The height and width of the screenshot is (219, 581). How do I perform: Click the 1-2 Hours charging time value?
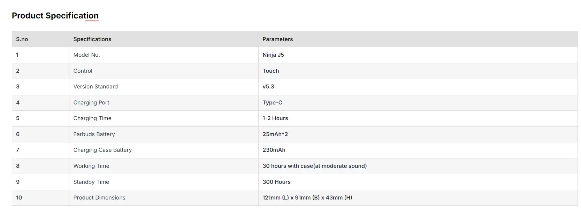click(x=275, y=118)
